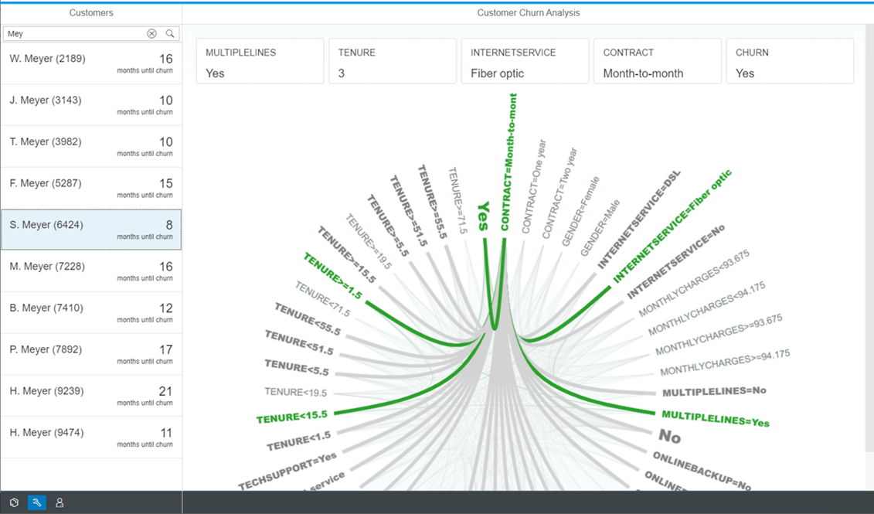The width and height of the screenshot is (874, 514).
Task: Click the CHURN Yes summary card
Action: pyautogui.click(x=790, y=62)
